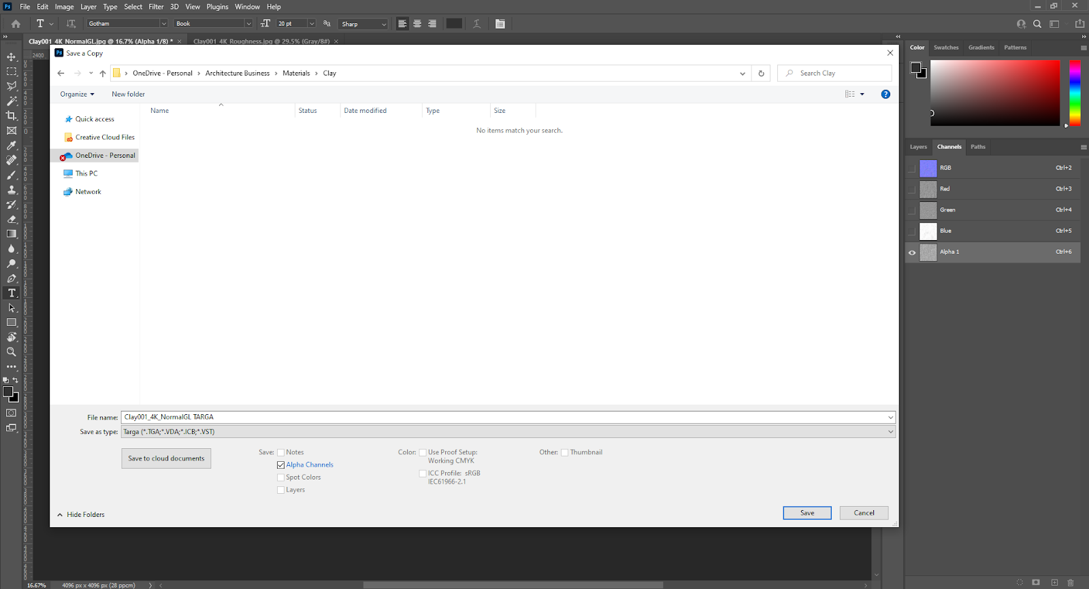Go up one folder level
Viewport: 1089px width, 589px height.
click(x=103, y=73)
